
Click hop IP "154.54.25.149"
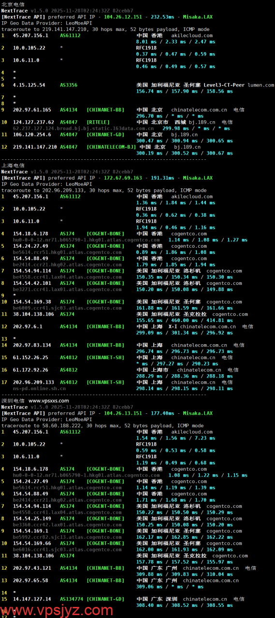(x=32, y=519)
